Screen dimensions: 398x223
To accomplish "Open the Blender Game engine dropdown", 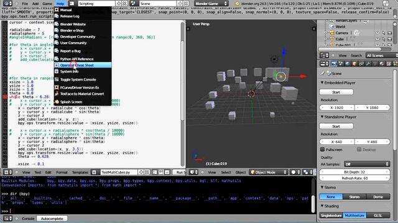I will 211,4.
